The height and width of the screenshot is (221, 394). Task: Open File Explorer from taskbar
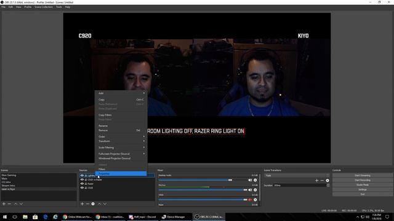coord(25,217)
